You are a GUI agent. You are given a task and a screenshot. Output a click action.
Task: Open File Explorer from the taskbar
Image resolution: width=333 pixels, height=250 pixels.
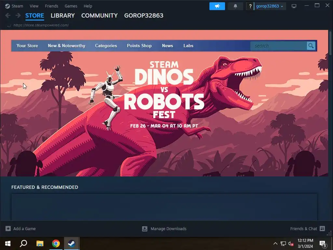coord(40,243)
